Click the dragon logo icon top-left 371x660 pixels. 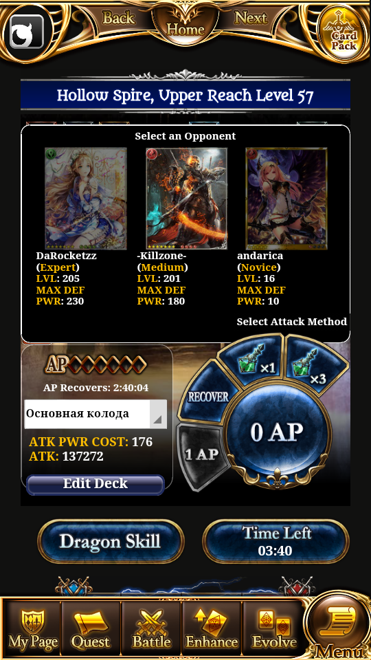[27, 32]
